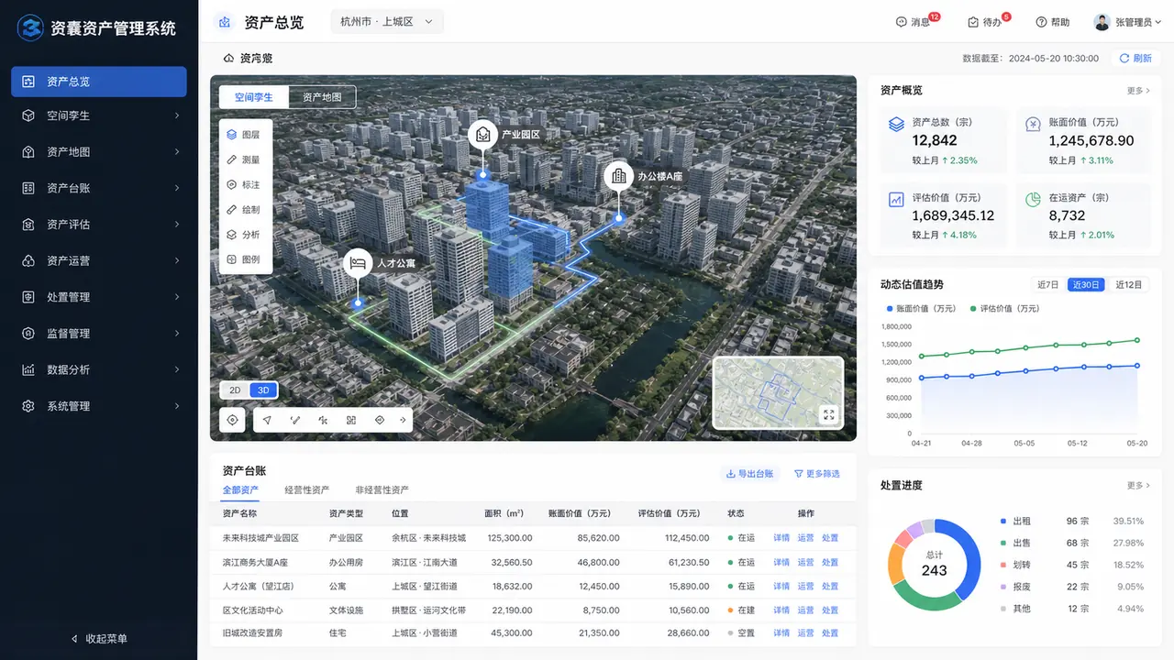Select the 测量 measure tool

(245, 159)
